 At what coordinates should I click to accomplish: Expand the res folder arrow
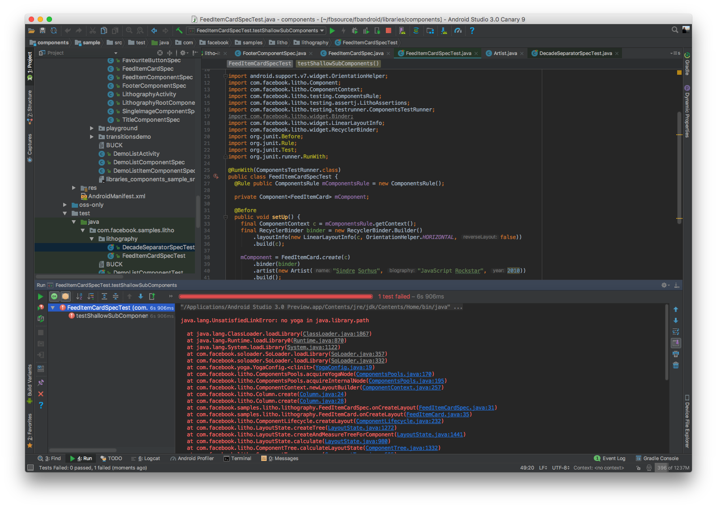[x=74, y=188]
